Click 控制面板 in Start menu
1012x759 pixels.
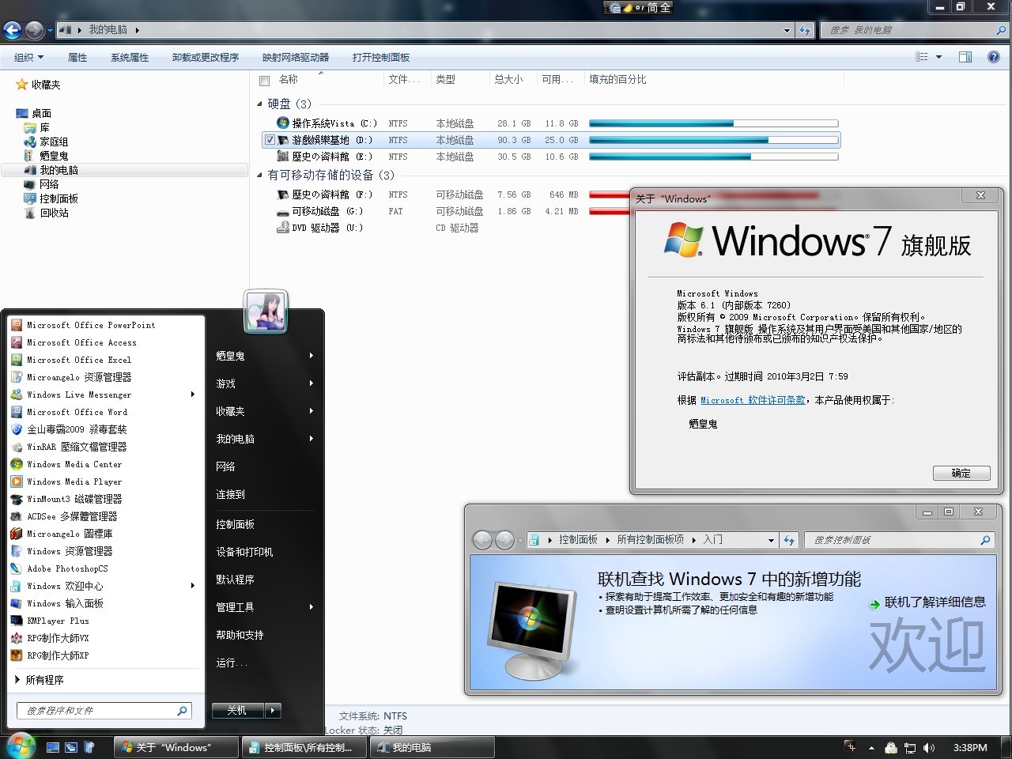(x=235, y=524)
